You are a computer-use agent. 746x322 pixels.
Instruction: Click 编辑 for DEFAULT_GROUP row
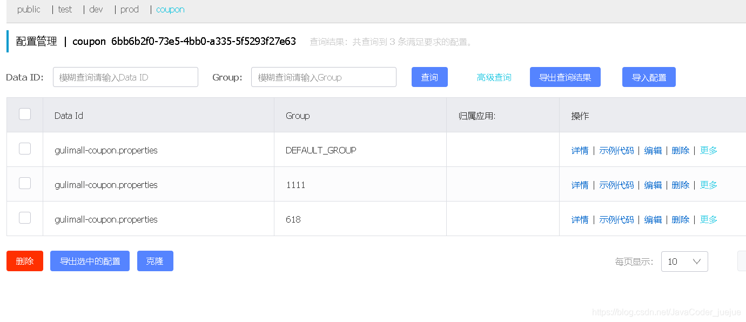653,150
